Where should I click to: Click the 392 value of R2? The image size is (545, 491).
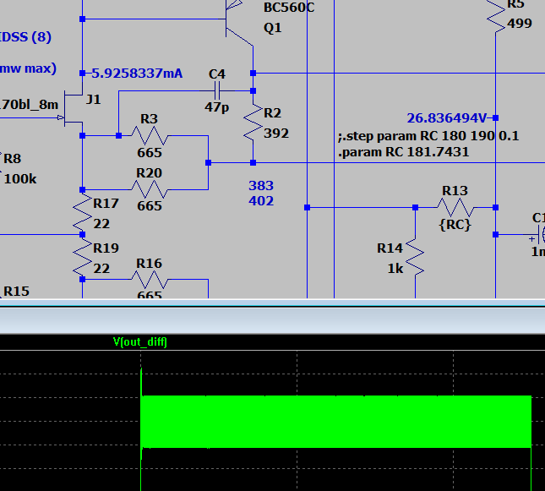(x=276, y=134)
